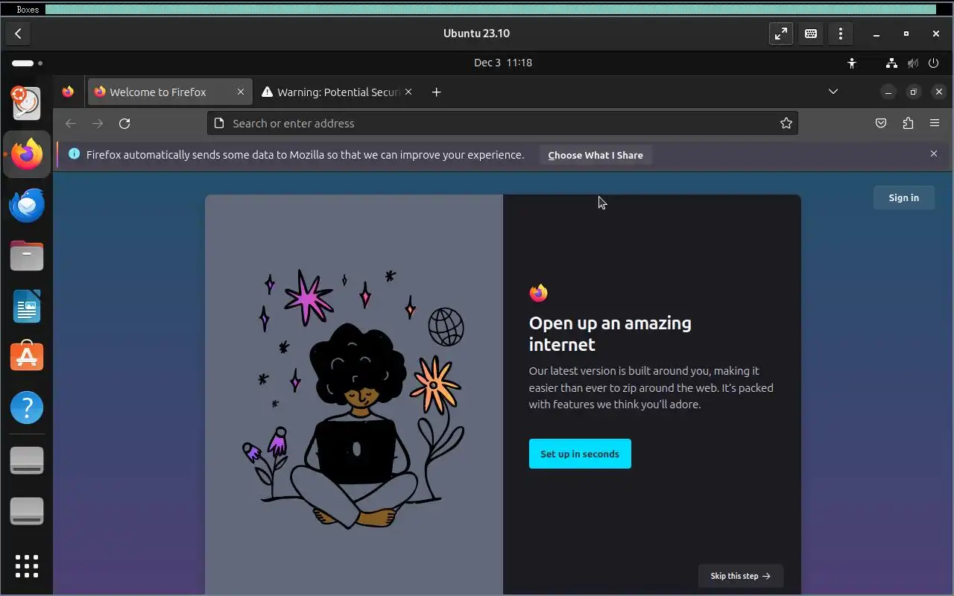954x596 pixels.
Task: Reload the current page
Action: point(124,124)
